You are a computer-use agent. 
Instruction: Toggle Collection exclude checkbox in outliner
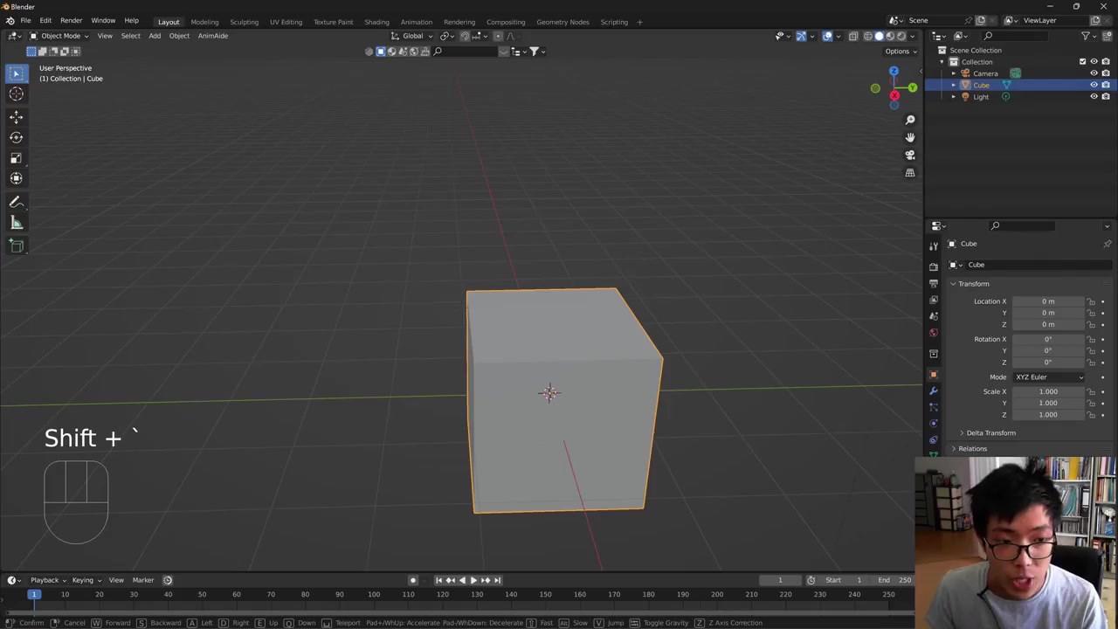pyautogui.click(x=1082, y=62)
